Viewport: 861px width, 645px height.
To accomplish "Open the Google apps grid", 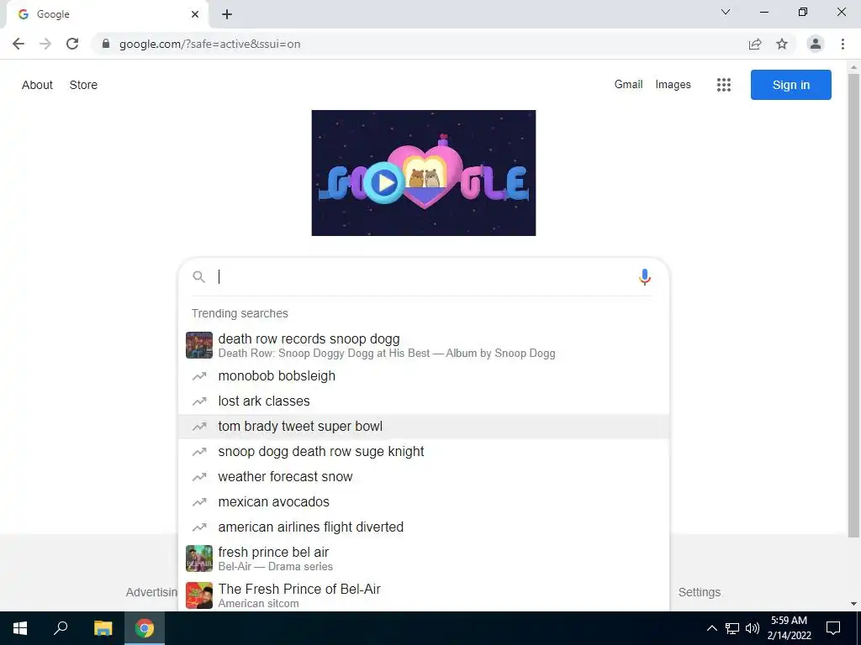I will (724, 85).
